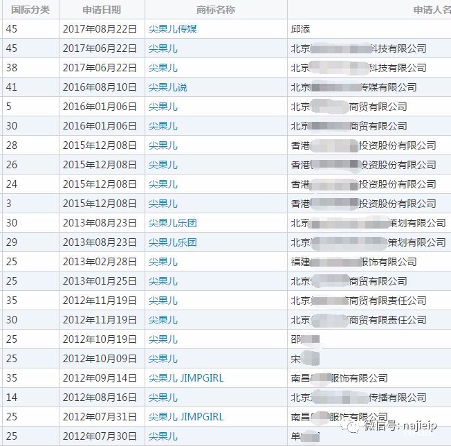Open 尖果儿乐团 link in class 30 row
Screen dimensions: 451x446
click(172, 223)
